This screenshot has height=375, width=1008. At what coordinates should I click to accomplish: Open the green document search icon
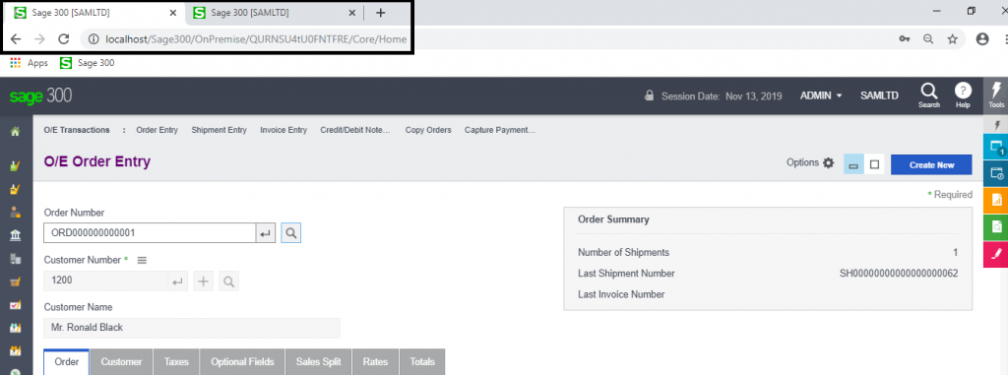(996, 227)
